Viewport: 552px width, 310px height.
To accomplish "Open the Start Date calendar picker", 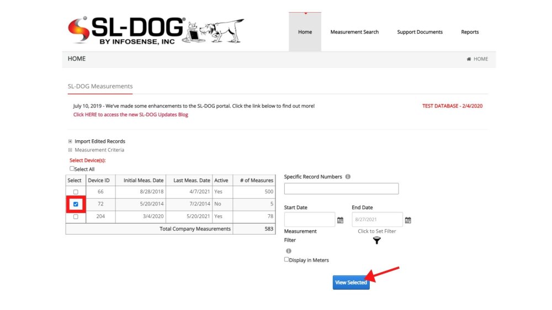I will (340, 220).
